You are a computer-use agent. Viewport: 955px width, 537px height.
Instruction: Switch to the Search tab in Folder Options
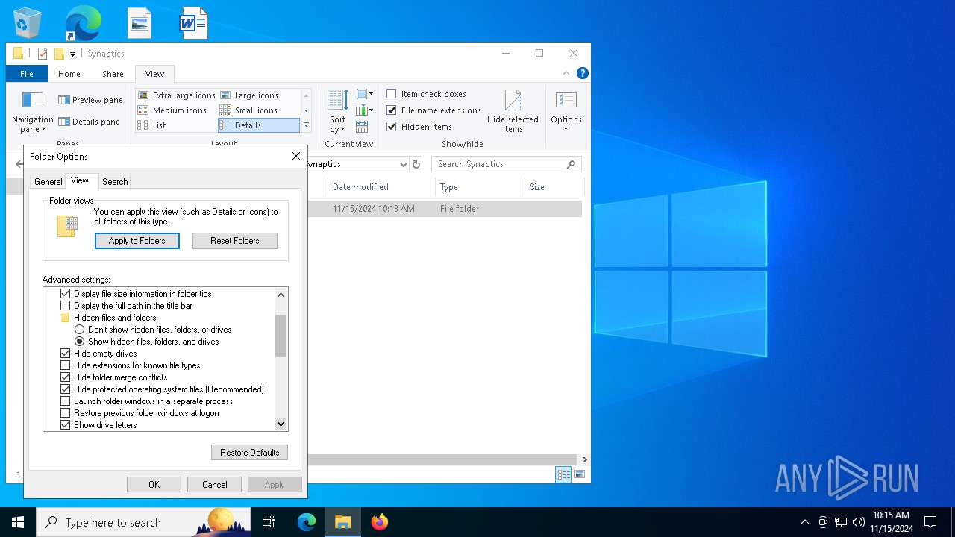pos(115,181)
